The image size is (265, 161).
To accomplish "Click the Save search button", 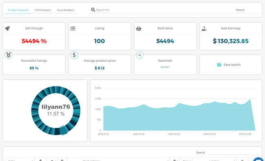I will (231, 65).
